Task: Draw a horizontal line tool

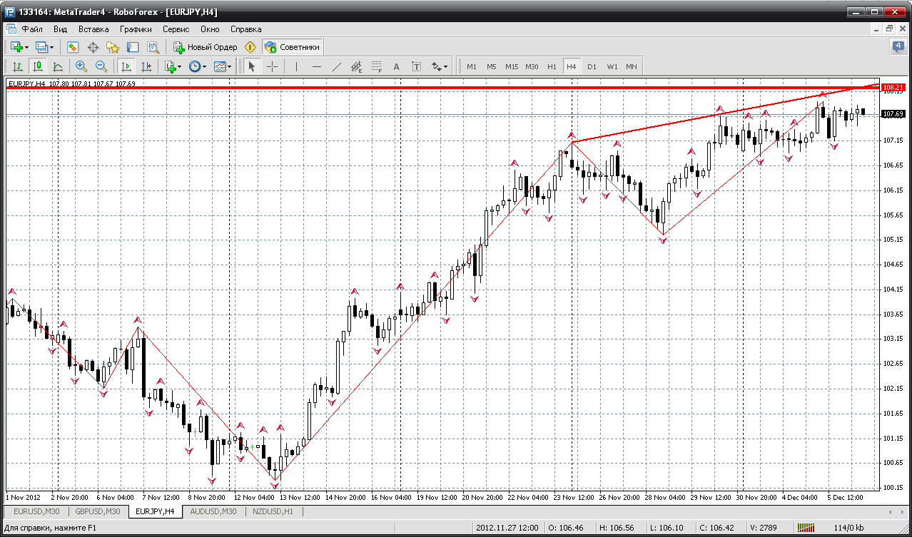Action: pos(317,66)
